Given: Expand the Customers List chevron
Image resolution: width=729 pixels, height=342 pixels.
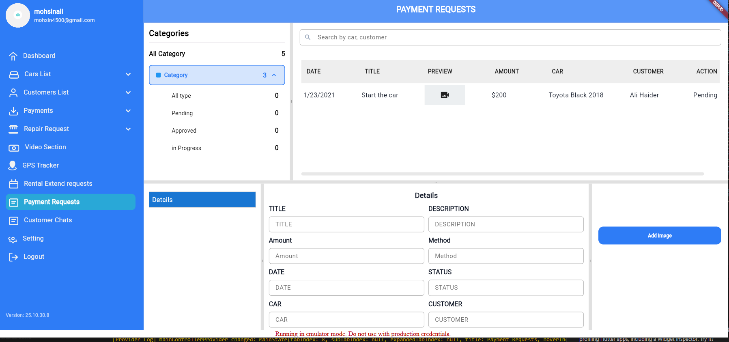Looking at the screenshot, I should pos(128,92).
